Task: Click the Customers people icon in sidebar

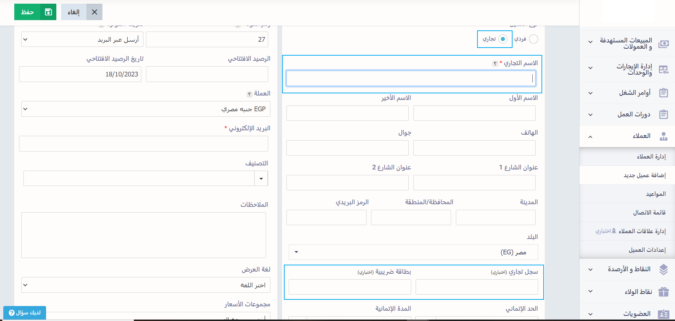Action: pos(663,137)
